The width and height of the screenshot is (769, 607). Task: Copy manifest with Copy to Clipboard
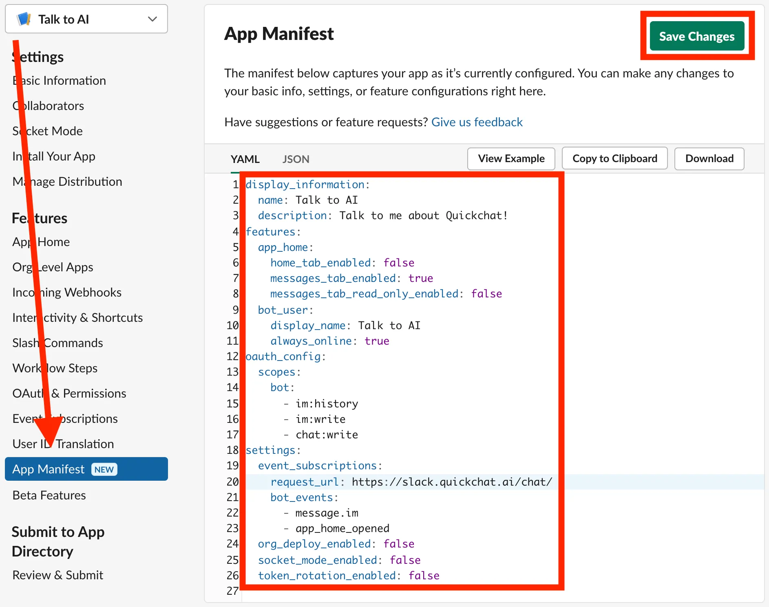(x=614, y=158)
